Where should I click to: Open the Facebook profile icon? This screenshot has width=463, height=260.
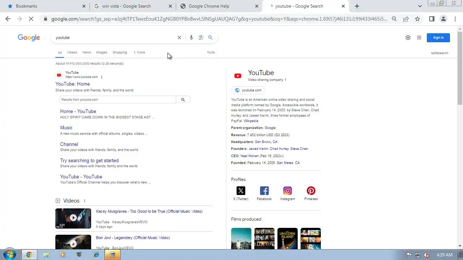click(x=264, y=191)
